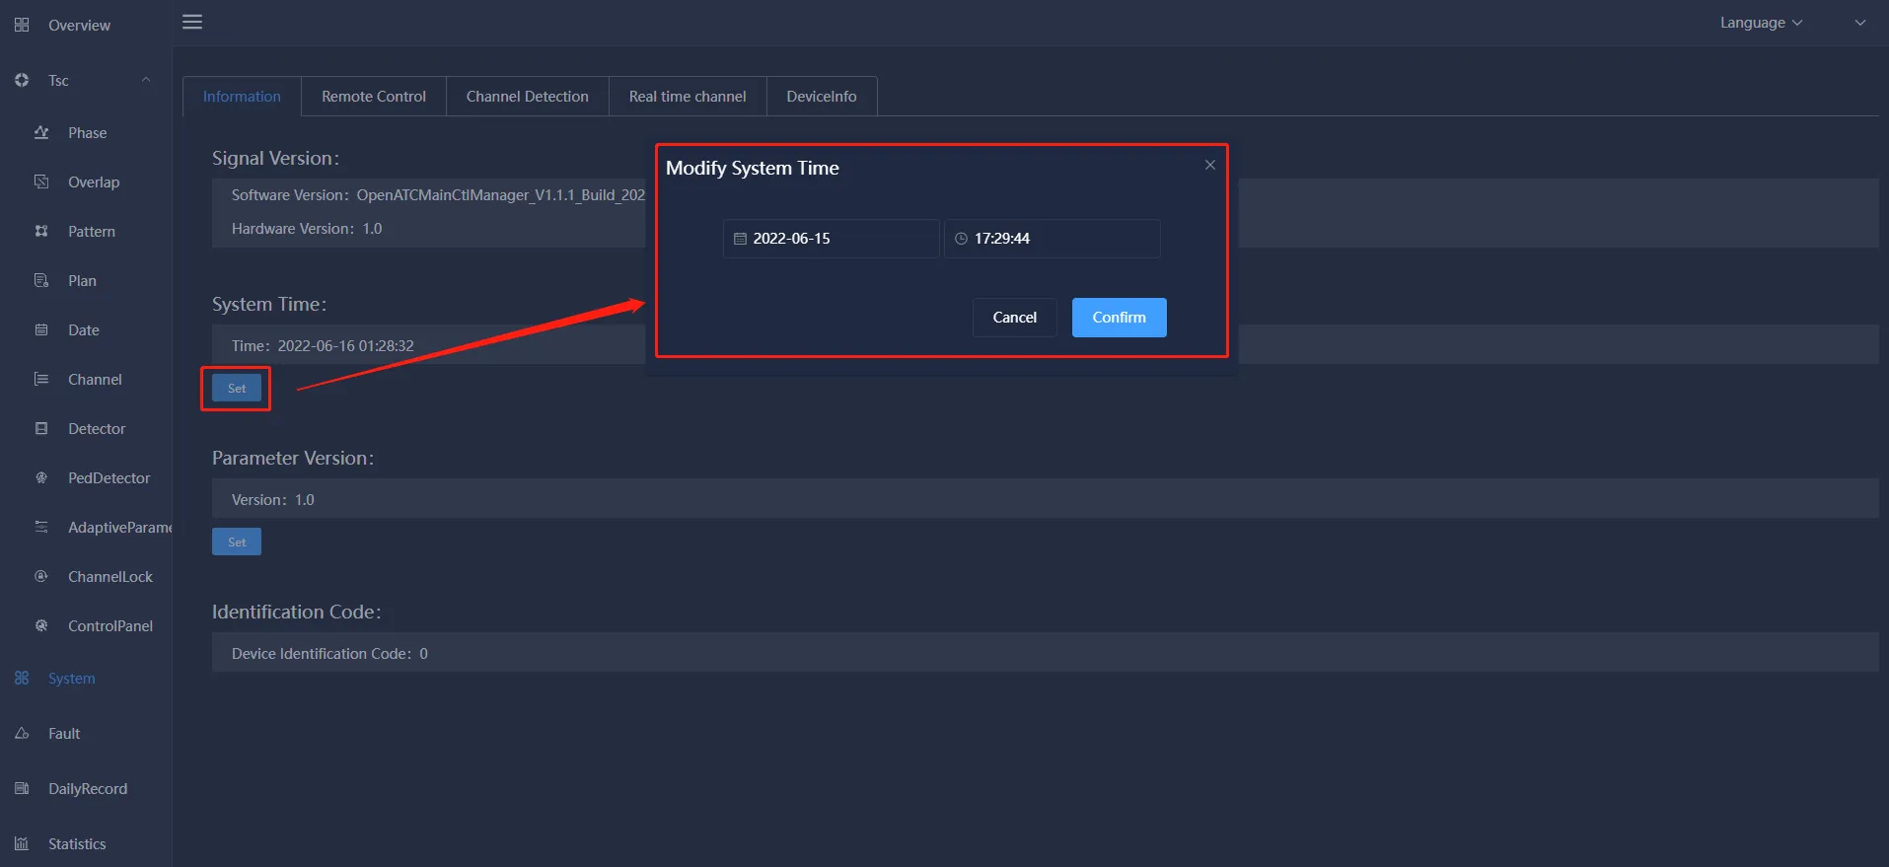Open the Channel Detection tab
Screen dimensions: 1889x867
tap(527, 96)
